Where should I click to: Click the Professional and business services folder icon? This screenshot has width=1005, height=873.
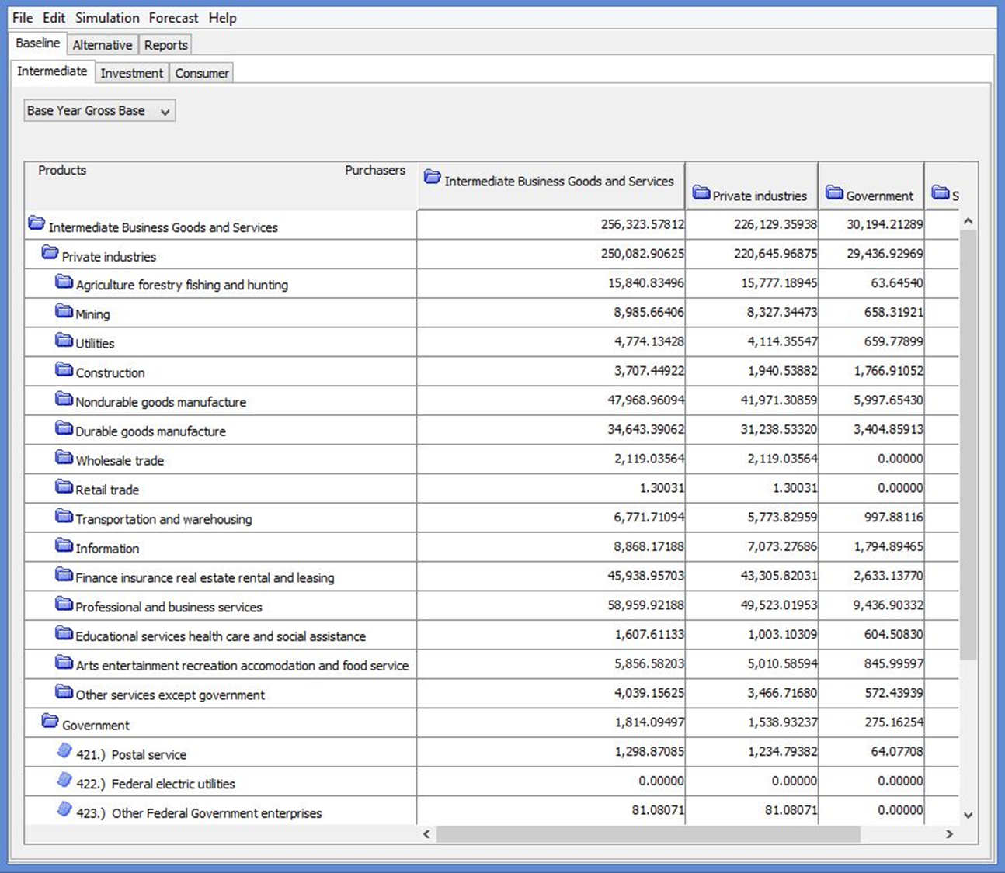pyautogui.click(x=64, y=604)
